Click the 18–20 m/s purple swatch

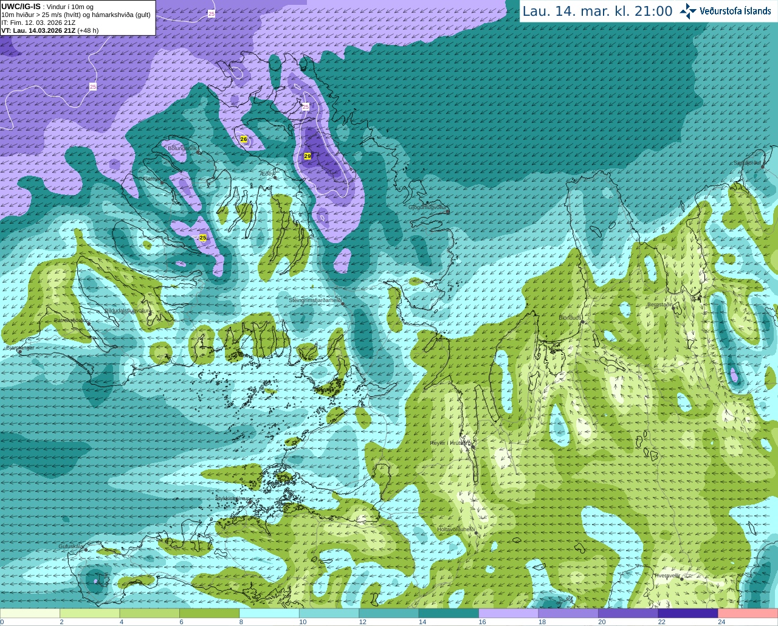(569, 613)
